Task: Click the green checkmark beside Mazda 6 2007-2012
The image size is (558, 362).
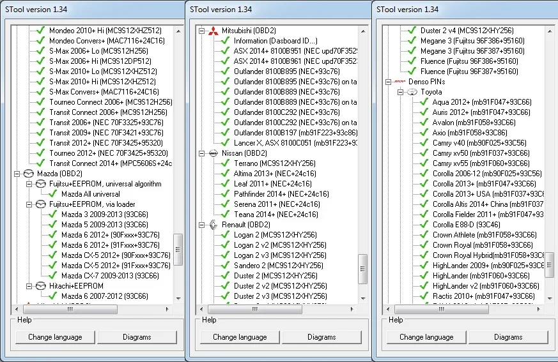Action: (52, 296)
